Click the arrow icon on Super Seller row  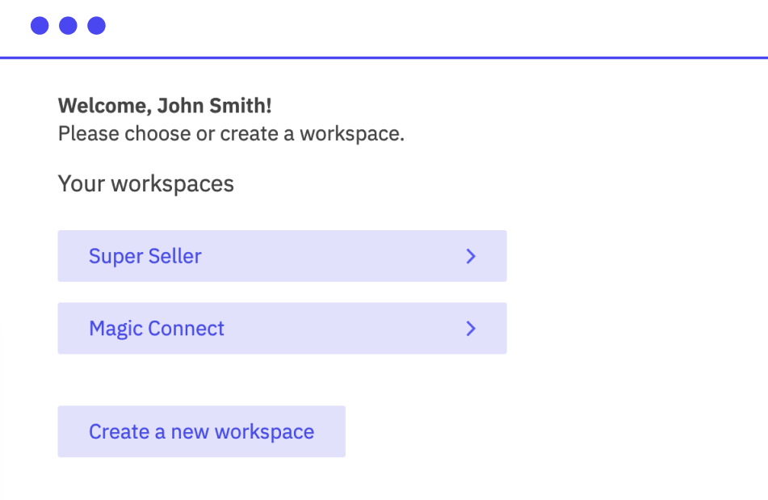(x=472, y=256)
